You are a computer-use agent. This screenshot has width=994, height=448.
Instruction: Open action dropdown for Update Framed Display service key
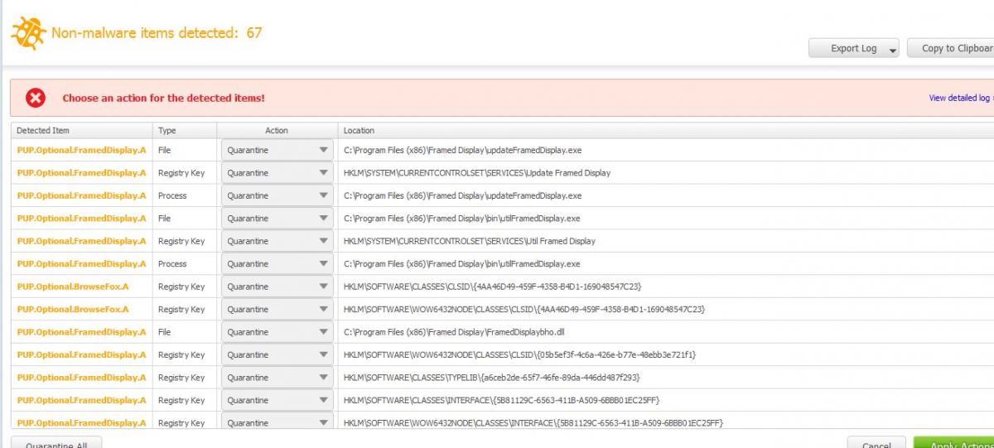(x=277, y=173)
